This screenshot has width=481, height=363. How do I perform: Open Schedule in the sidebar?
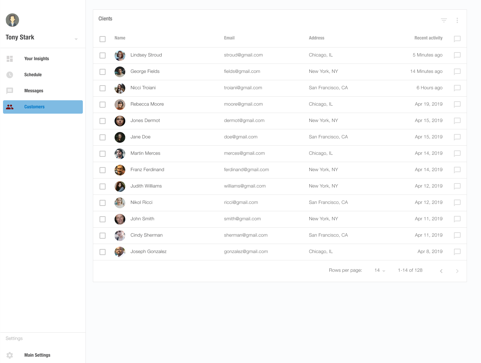point(43,75)
